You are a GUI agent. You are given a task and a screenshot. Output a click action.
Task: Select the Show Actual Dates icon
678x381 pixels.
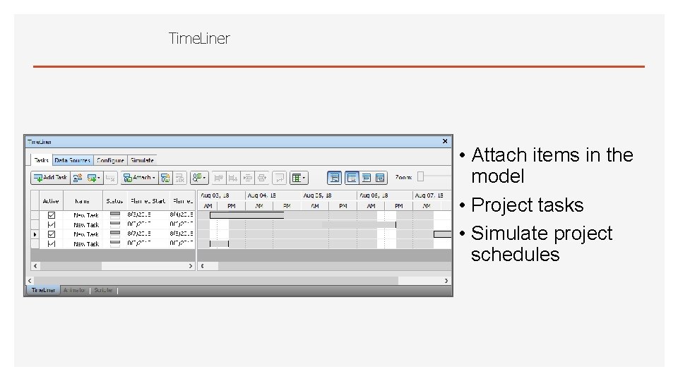367,178
